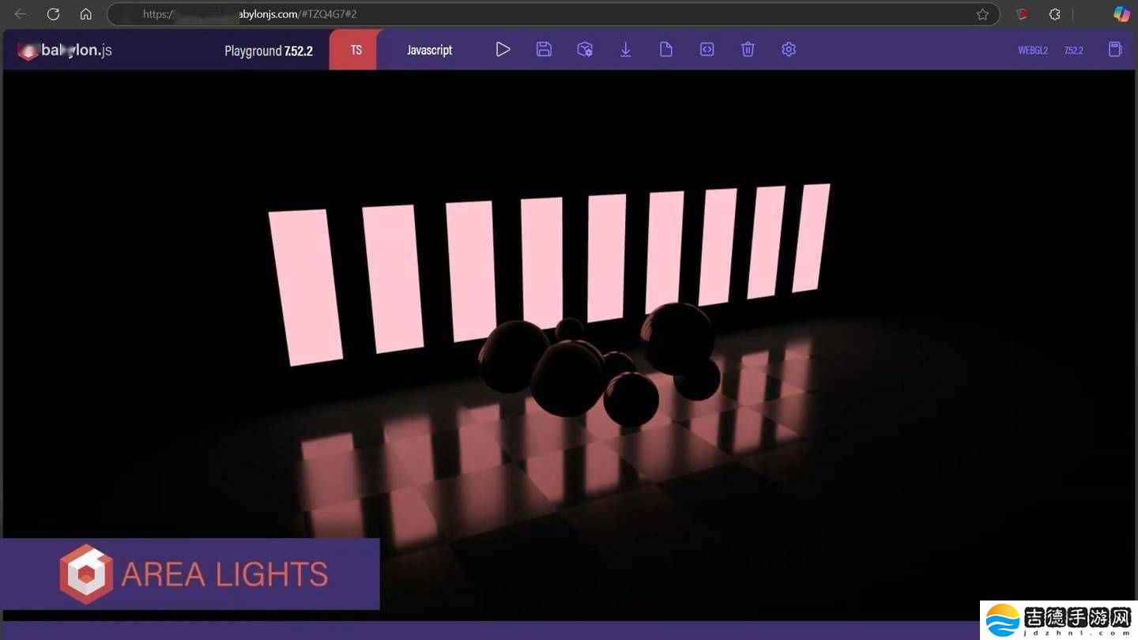
Task: Save the playground with the floppy icon
Action: coord(544,49)
